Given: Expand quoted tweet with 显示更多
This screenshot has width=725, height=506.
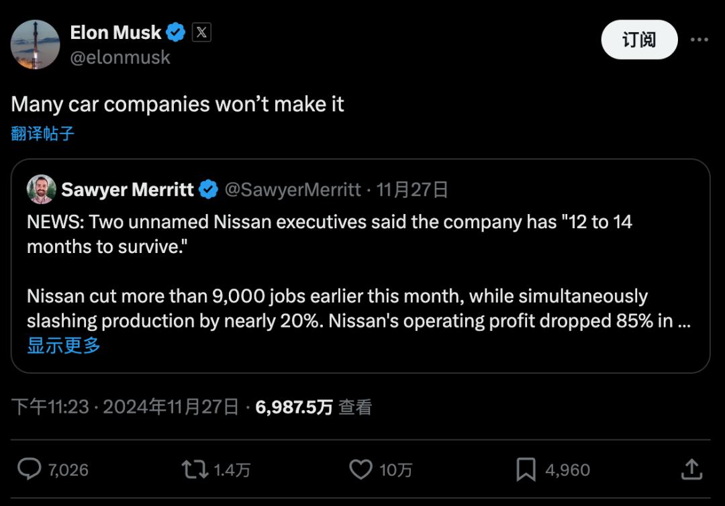Looking at the screenshot, I should (64, 346).
